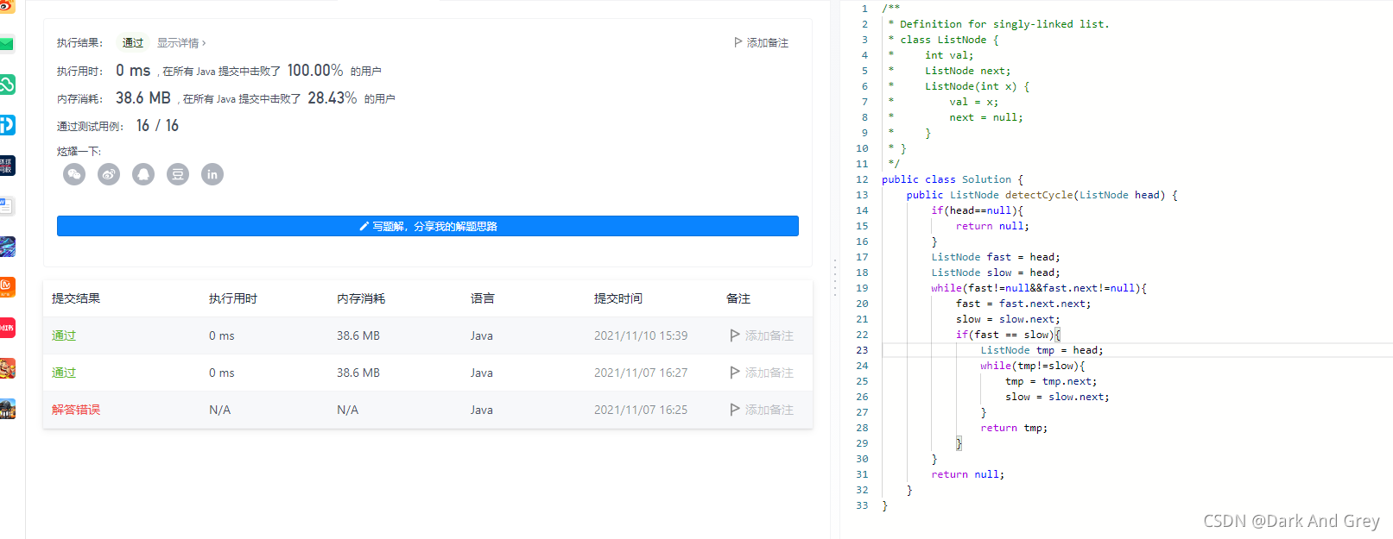
Task: Share result to Douban icon
Action: coord(178,174)
